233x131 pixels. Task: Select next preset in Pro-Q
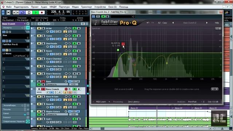point(207,23)
